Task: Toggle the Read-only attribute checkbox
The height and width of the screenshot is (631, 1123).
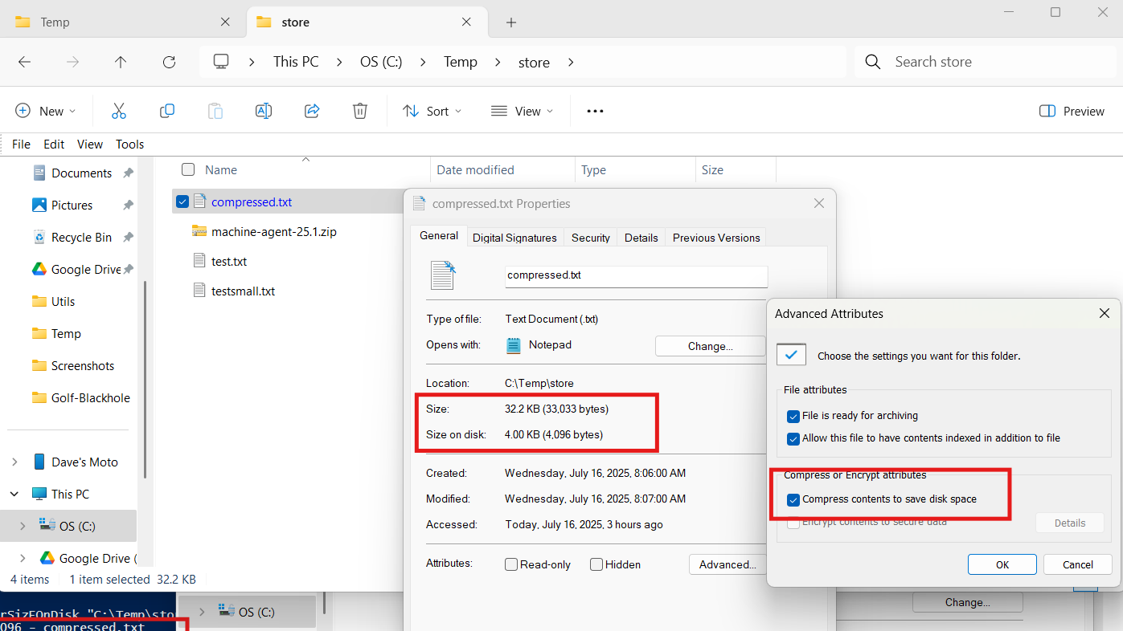Action: [x=511, y=564]
